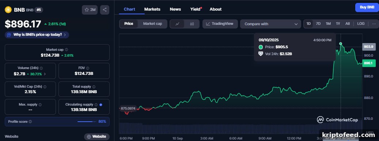The height and width of the screenshot is (141, 379).
Task: Click the $124.73B market cap value
Action: [50, 55]
